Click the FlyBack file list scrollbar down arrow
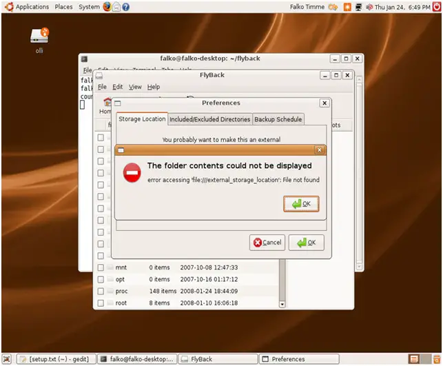The height and width of the screenshot is (366, 443). (x=282, y=305)
